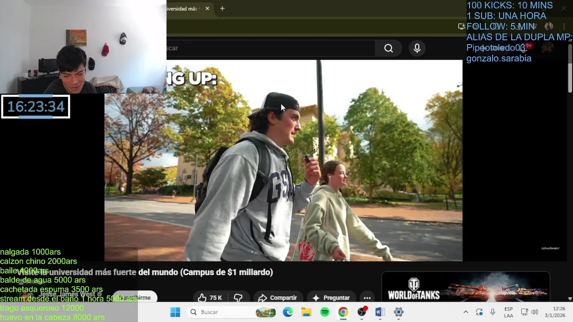The image size is (573, 322).
Task: Click the sync icon in system tray
Action: click(x=479, y=312)
